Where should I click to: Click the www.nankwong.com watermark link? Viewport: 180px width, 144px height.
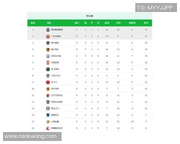click(x=31, y=136)
